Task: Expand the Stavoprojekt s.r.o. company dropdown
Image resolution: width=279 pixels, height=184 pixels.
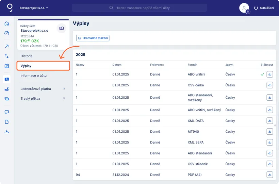Action: [x=34, y=8]
